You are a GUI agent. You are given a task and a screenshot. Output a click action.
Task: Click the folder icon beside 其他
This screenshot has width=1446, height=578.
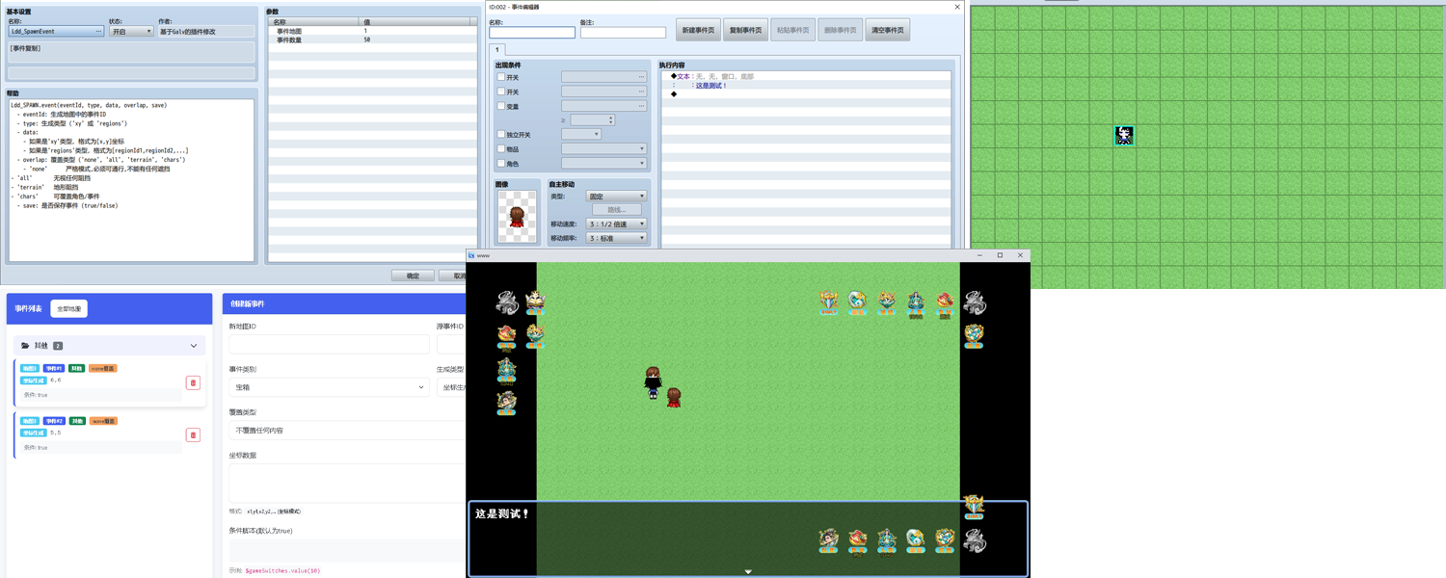click(x=25, y=345)
